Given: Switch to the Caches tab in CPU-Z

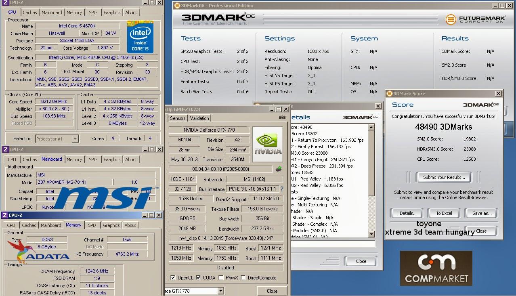Looking at the screenshot, I should coord(29,13).
